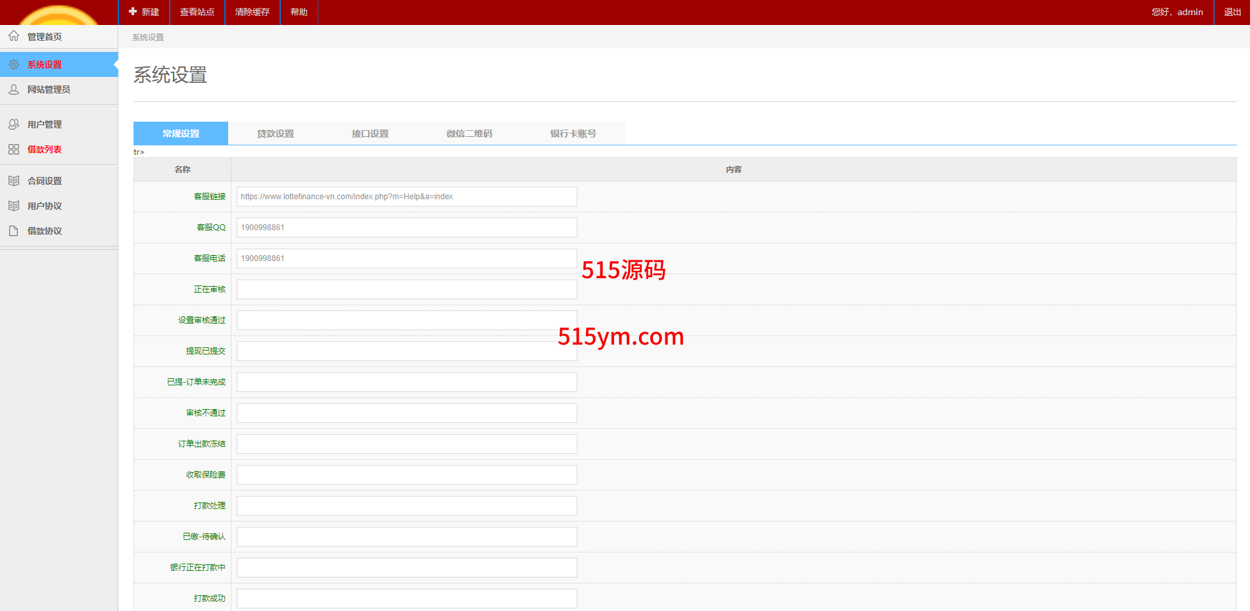Click 查看站点 in the top bar
This screenshot has width=1250, height=611.
tap(197, 12)
